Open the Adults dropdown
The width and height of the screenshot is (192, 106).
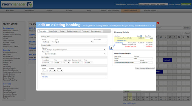(x=45, y=71)
